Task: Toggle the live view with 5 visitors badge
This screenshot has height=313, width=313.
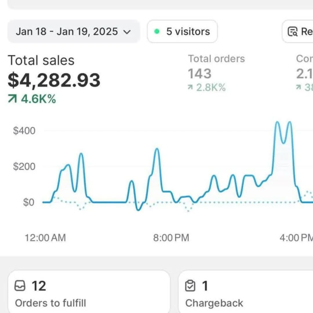Action: tap(182, 32)
